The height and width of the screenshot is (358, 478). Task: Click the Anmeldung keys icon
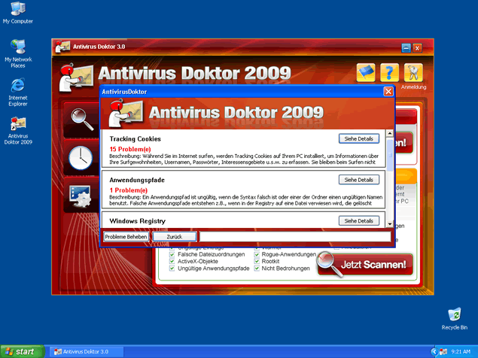tap(413, 72)
